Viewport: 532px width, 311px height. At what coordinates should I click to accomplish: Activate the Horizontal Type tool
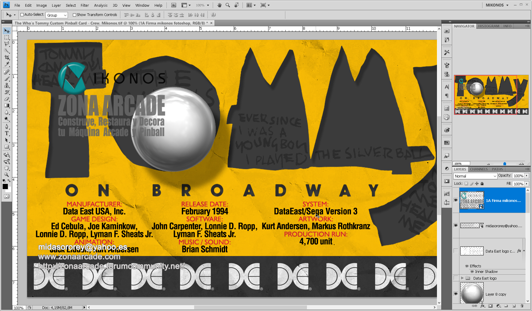pos(7,133)
